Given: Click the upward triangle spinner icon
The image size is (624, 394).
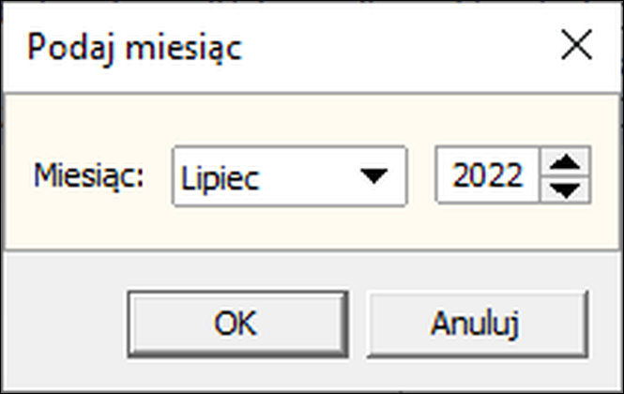Looking at the screenshot, I should point(565,162).
